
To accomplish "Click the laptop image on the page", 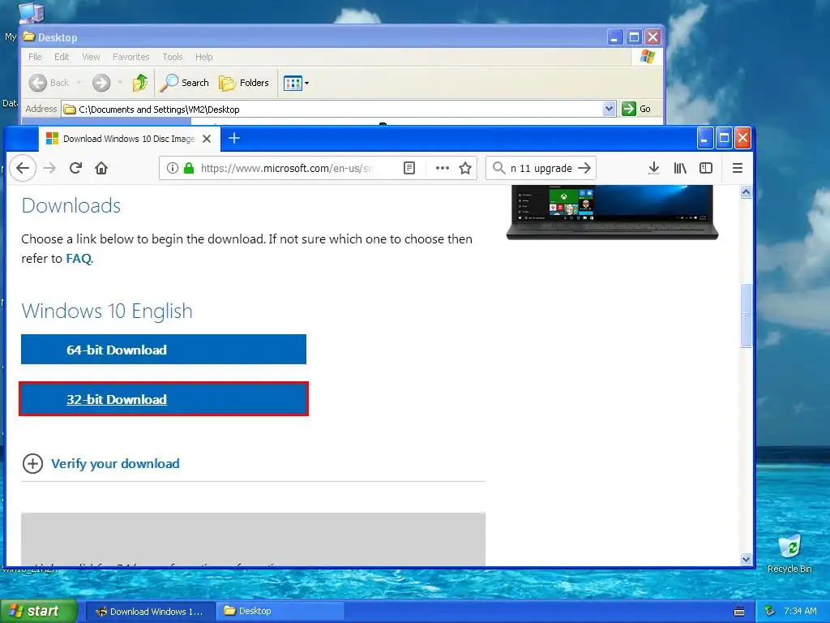I will tap(612, 212).
